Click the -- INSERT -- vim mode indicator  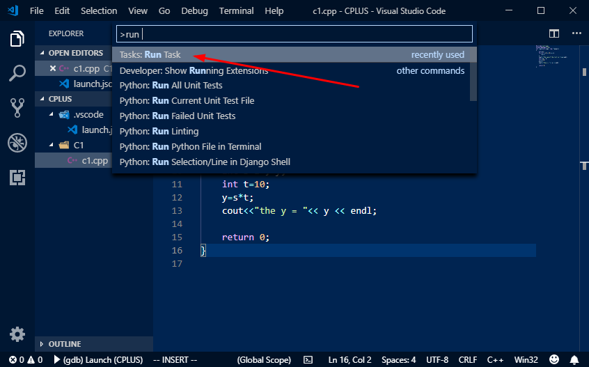(x=175, y=360)
